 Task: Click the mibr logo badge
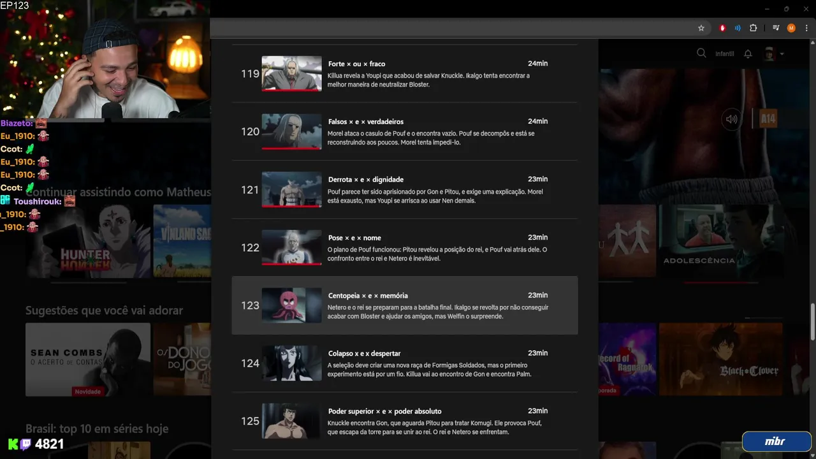(776, 441)
